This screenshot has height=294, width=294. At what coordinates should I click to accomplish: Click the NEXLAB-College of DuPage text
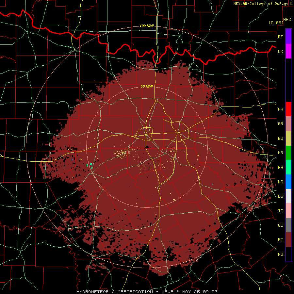261,4
